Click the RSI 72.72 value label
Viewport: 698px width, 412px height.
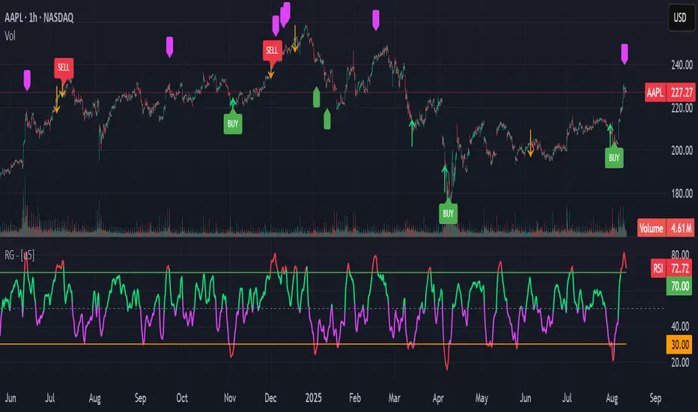click(671, 268)
